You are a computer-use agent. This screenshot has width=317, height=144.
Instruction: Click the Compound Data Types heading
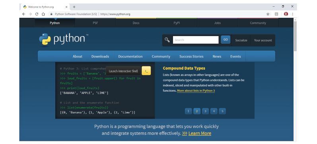[x=184, y=68]
